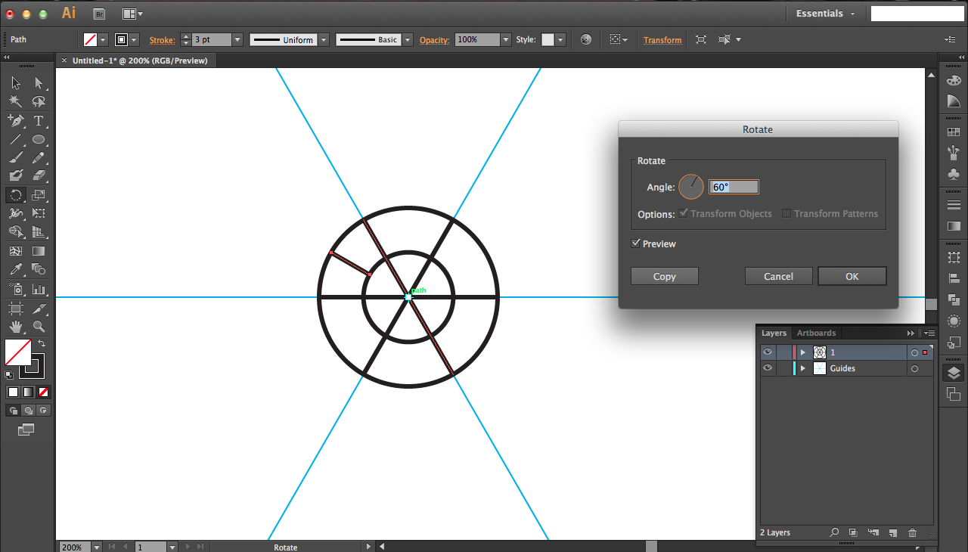Select the Hand tool

click(16, 327)
